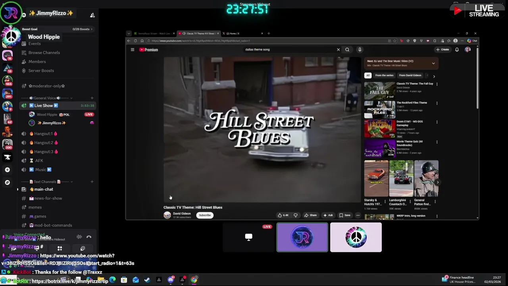Open Browse Channels in Discord

(x=44, y=52)
